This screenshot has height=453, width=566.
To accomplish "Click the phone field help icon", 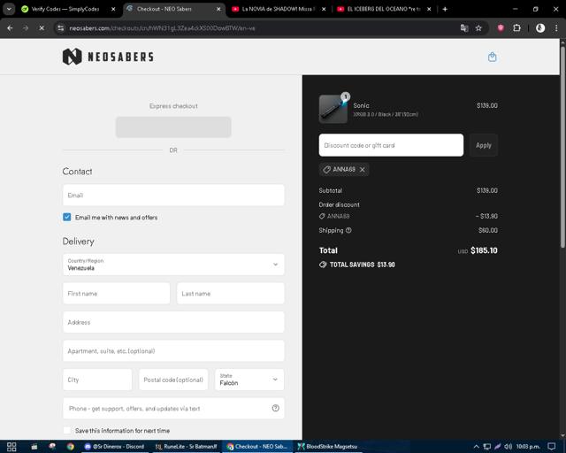I will click(275, 408).
